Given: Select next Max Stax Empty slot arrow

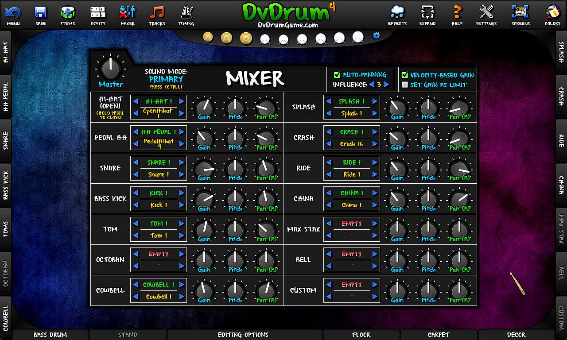Looking at the screenshot, I should coord(374,224).
